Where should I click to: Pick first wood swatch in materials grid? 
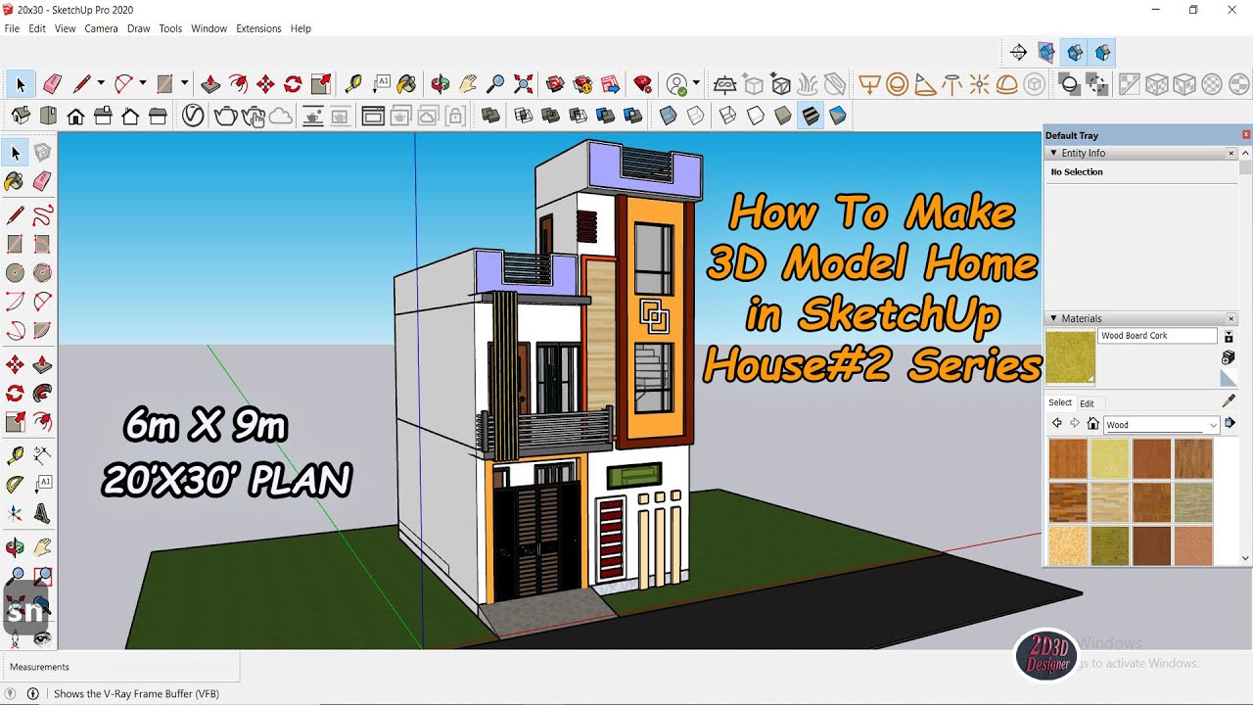pyautogui.click(x=1068, y=458)
